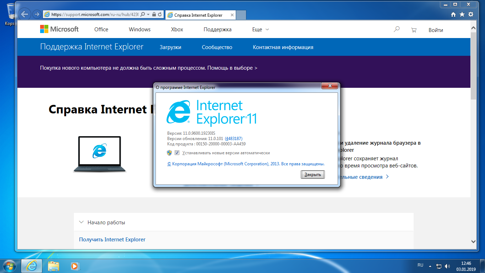Open the Xbox menu item
This screenshot has width=485, height=273.
click(177, 30)
